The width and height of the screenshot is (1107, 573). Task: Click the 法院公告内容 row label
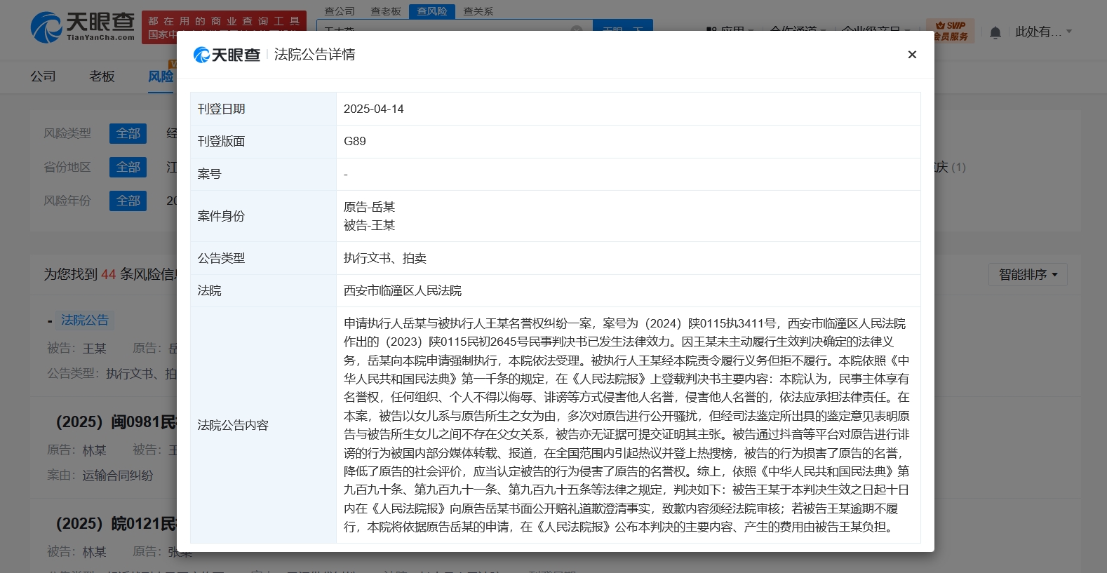point(233,425)
